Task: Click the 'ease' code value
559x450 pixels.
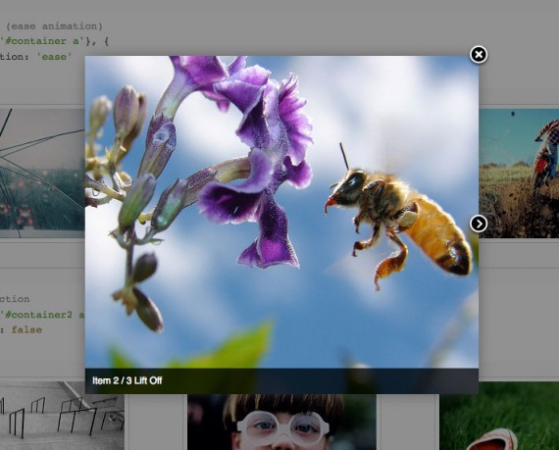Action: tap(54, 57)
